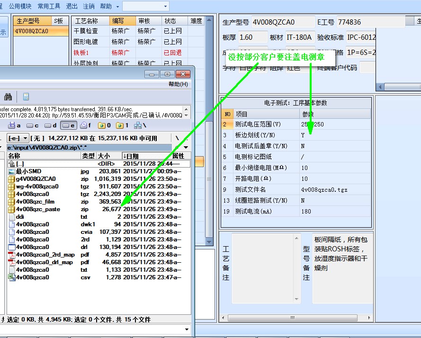Select the 4v008qzca0_2rd_map pdf file

click(99, 255)
